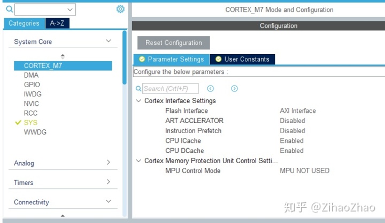Select IWDG in System Core list
385x223 pixels.
(33, 94)
